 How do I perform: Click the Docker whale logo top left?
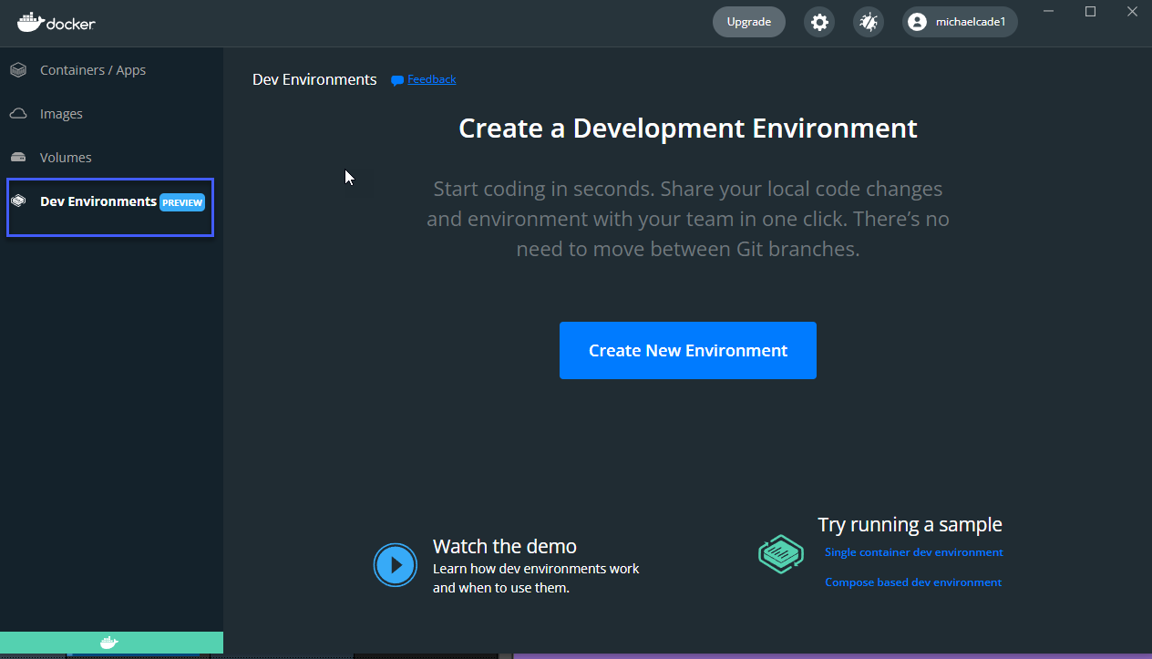point(56,23)
